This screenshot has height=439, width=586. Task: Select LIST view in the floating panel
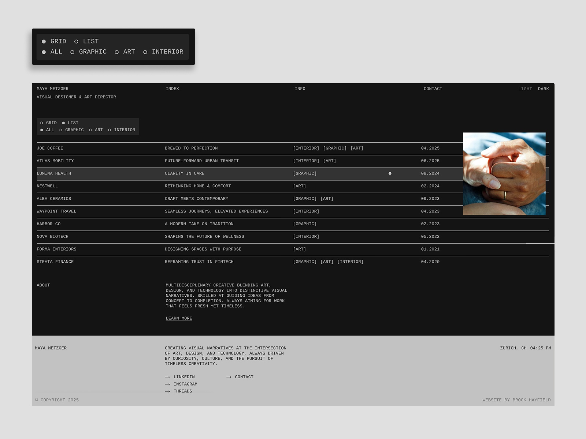click(x=77, y=41)
